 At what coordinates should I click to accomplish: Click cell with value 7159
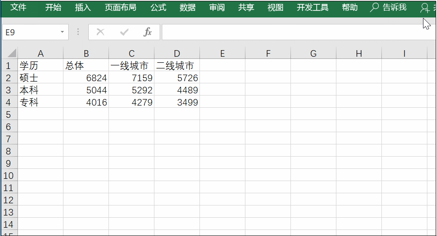pyautogui.click(x=132, y=78)
